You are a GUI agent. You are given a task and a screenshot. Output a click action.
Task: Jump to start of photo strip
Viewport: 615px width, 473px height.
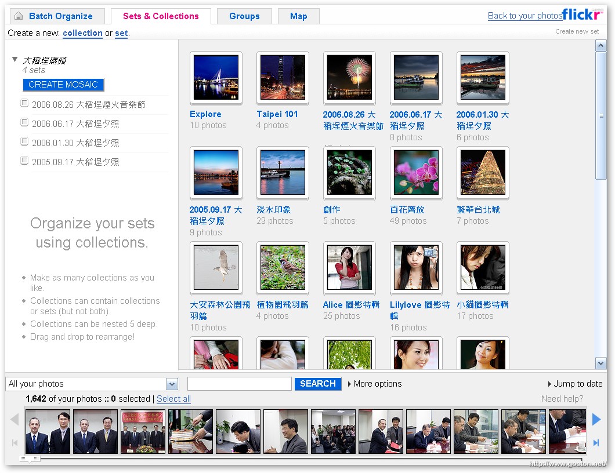tap(15, 443)
